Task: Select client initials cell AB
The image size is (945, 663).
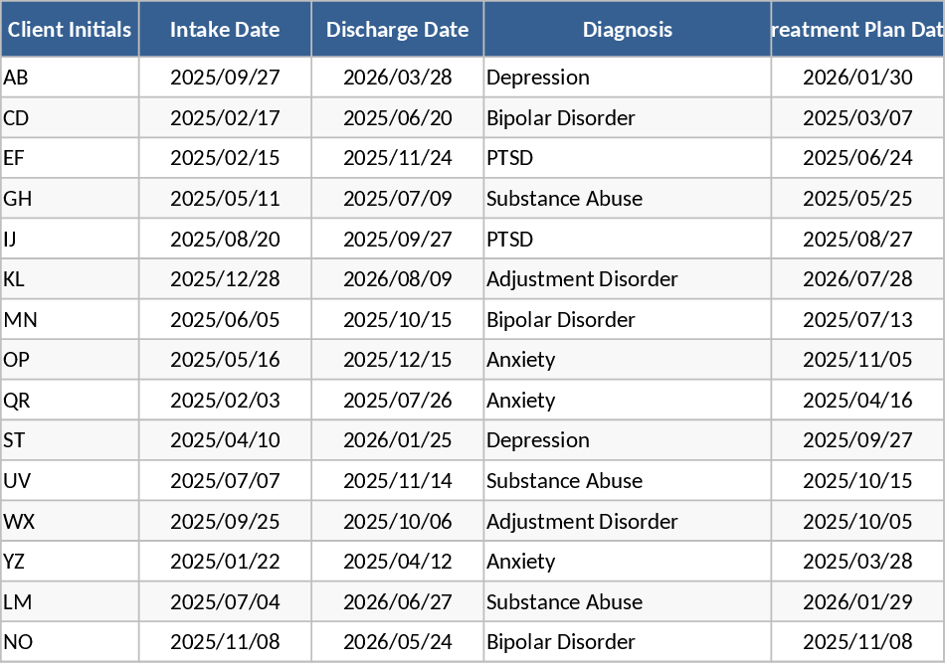Action: pyautogui.click(x=70, y=78)
